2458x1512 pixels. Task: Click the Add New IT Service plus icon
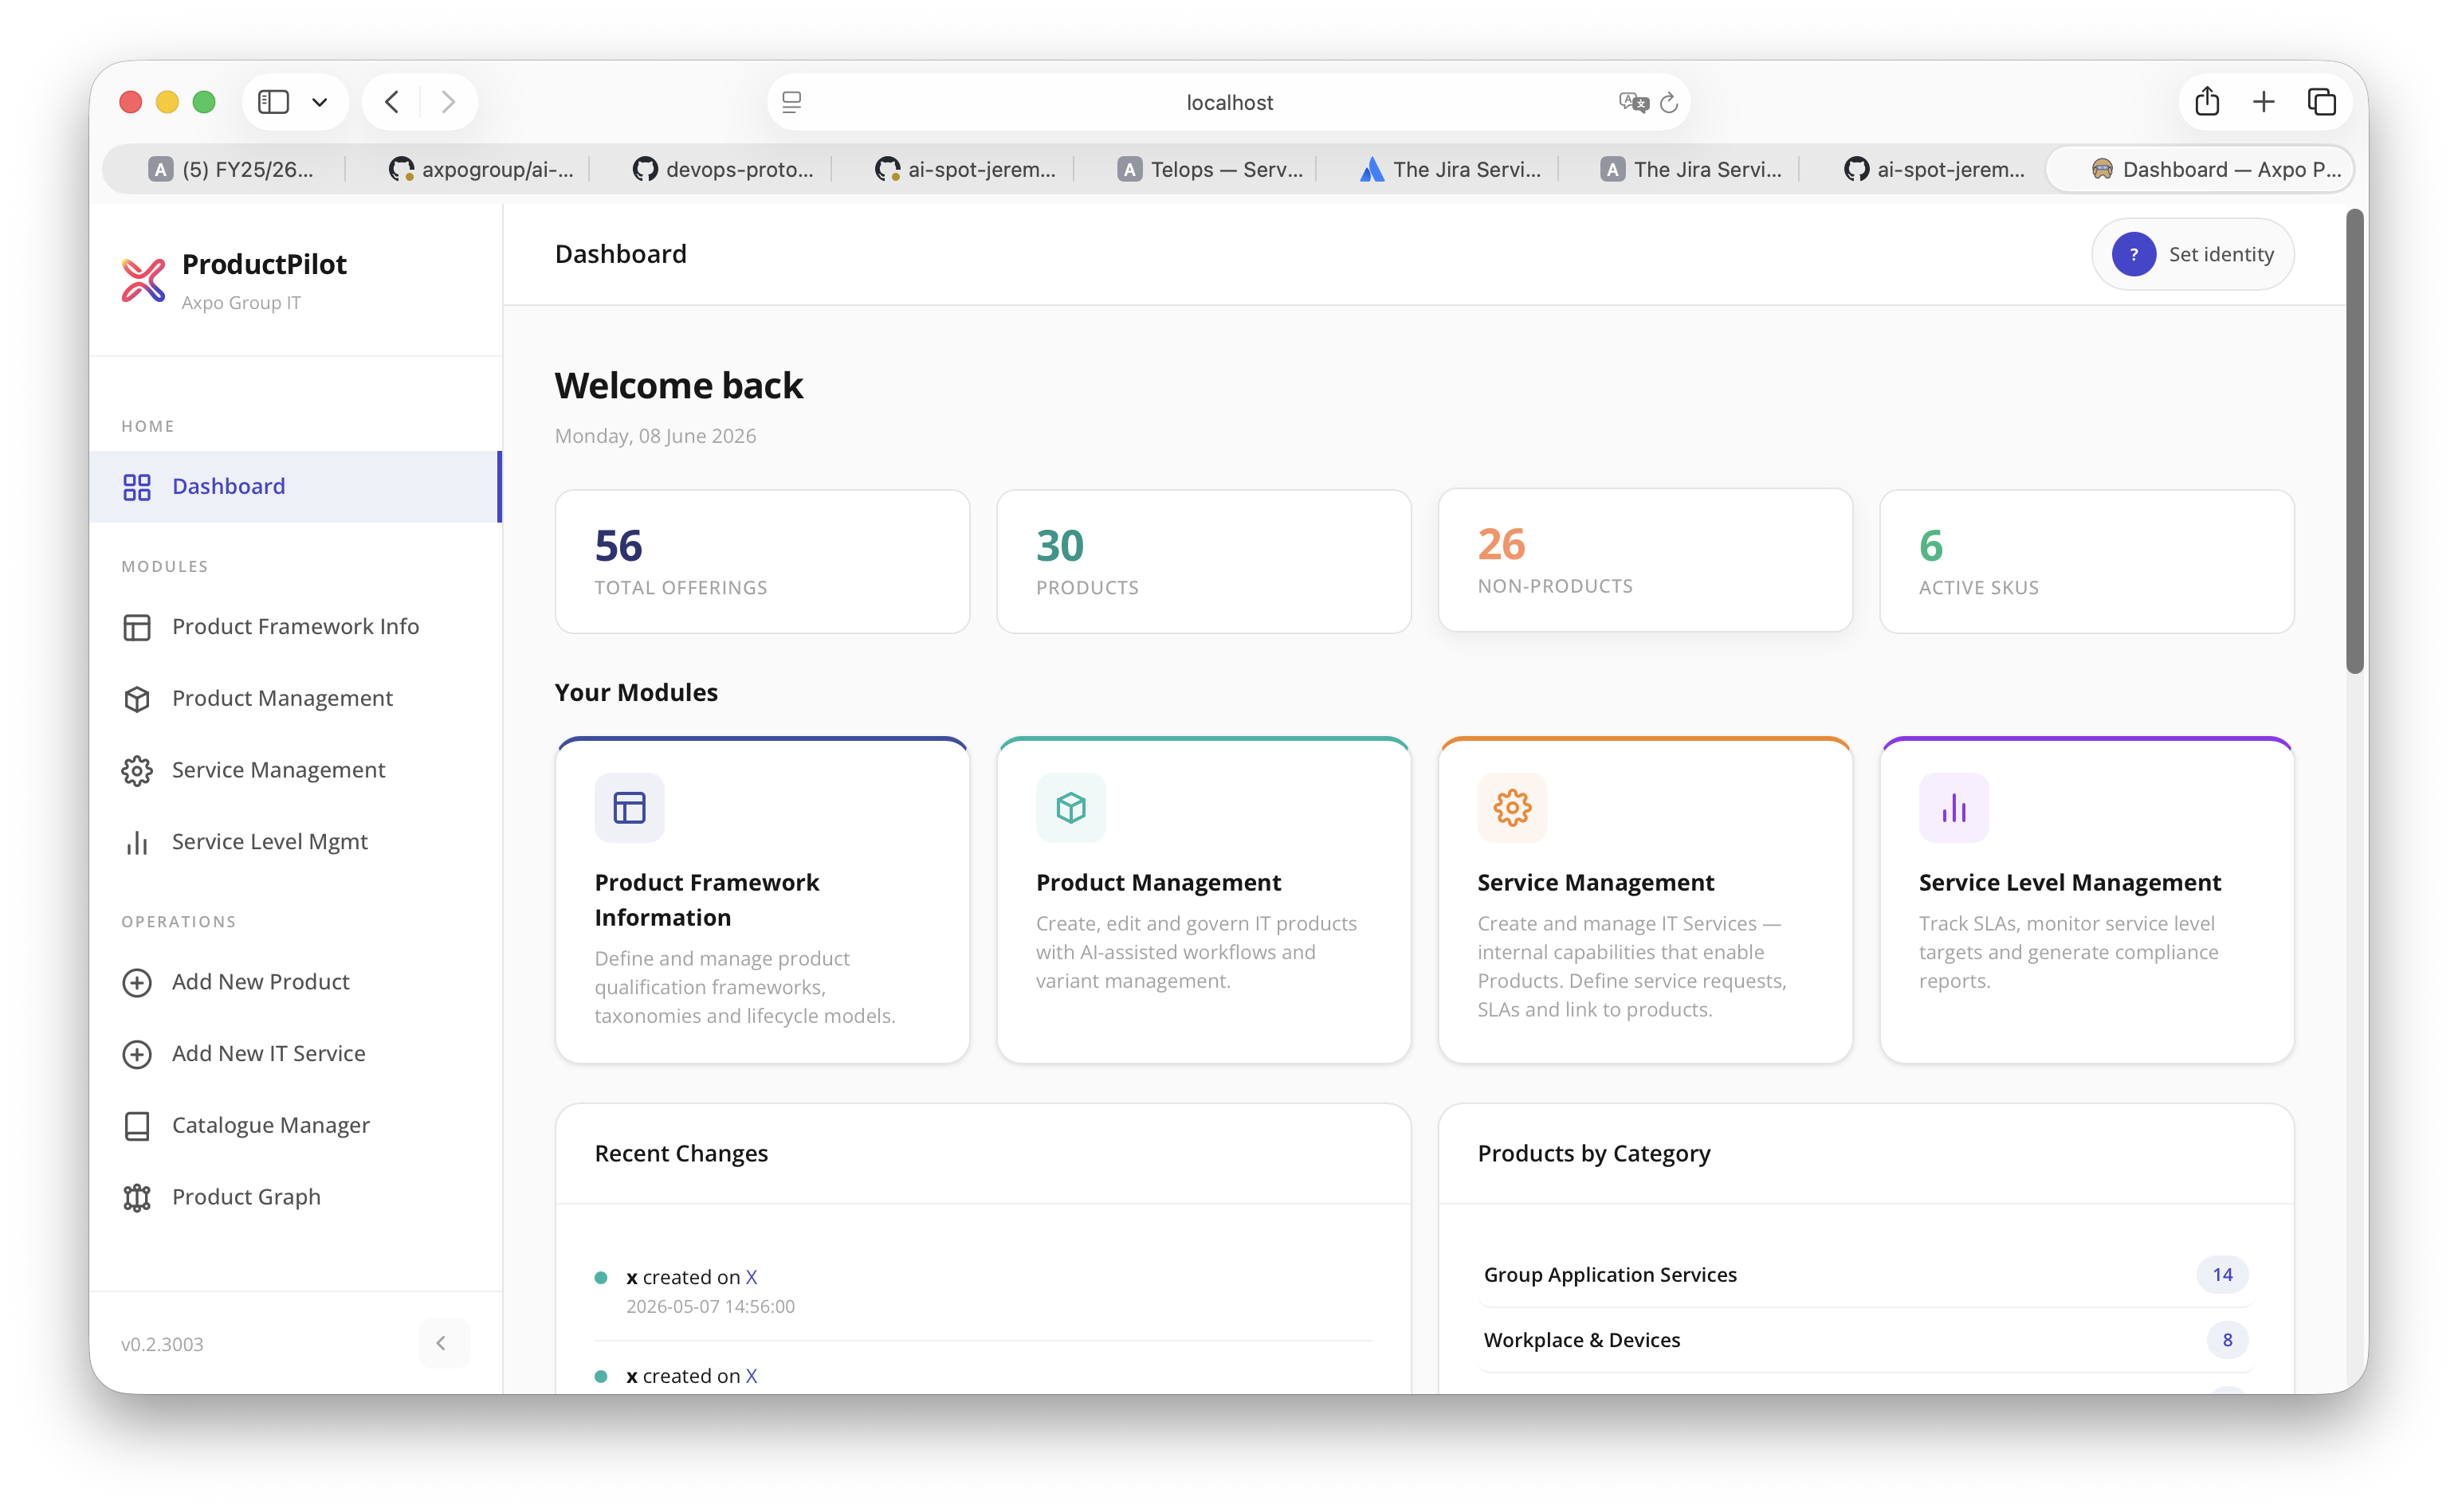(x=137, y=1054)
